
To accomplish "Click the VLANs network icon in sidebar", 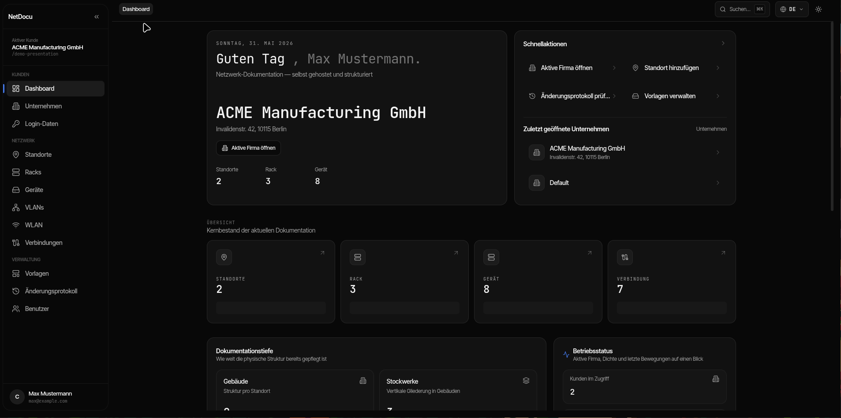I will tap(16, 207).
